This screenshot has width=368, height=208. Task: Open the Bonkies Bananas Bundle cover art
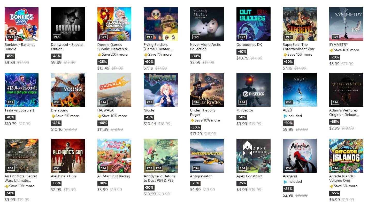tap(21, 24)
